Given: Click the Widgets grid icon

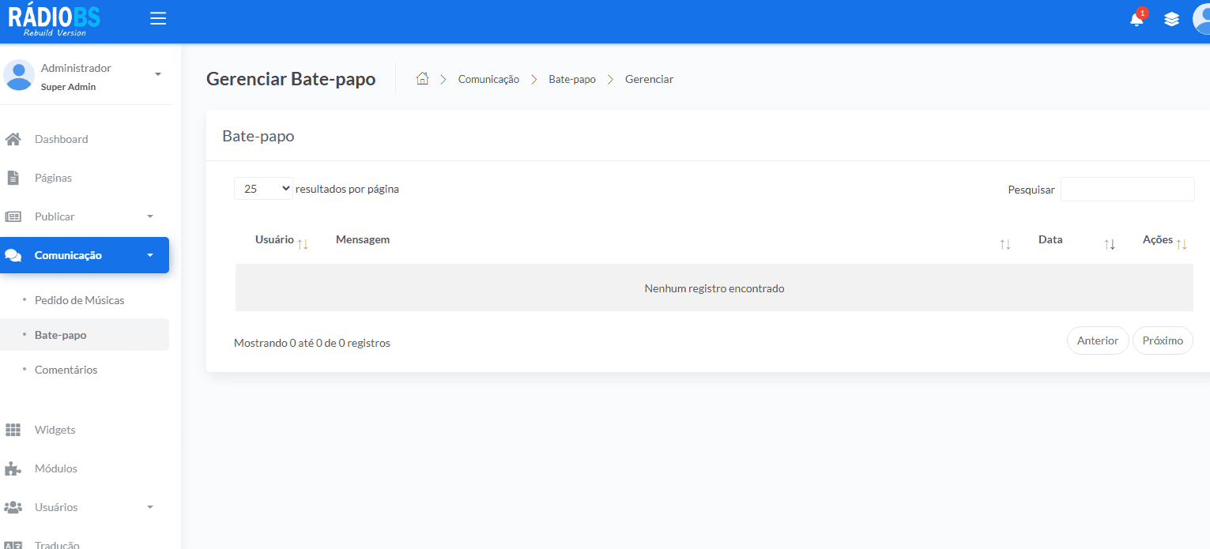Looking at the screenshot, I should pos(13,430).
